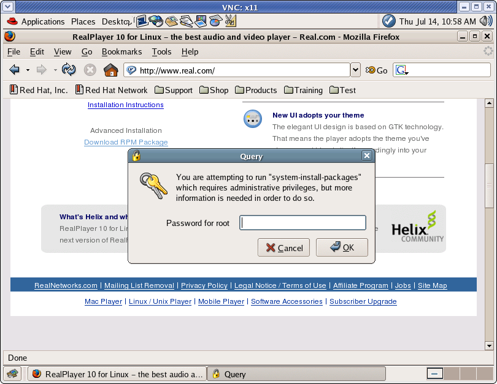Image resolution: width=497 pixels, height=384 pixels.
Task: Click the blue checkmark update notifier icon
Action: pyautogui.click(x=388, y=21)
